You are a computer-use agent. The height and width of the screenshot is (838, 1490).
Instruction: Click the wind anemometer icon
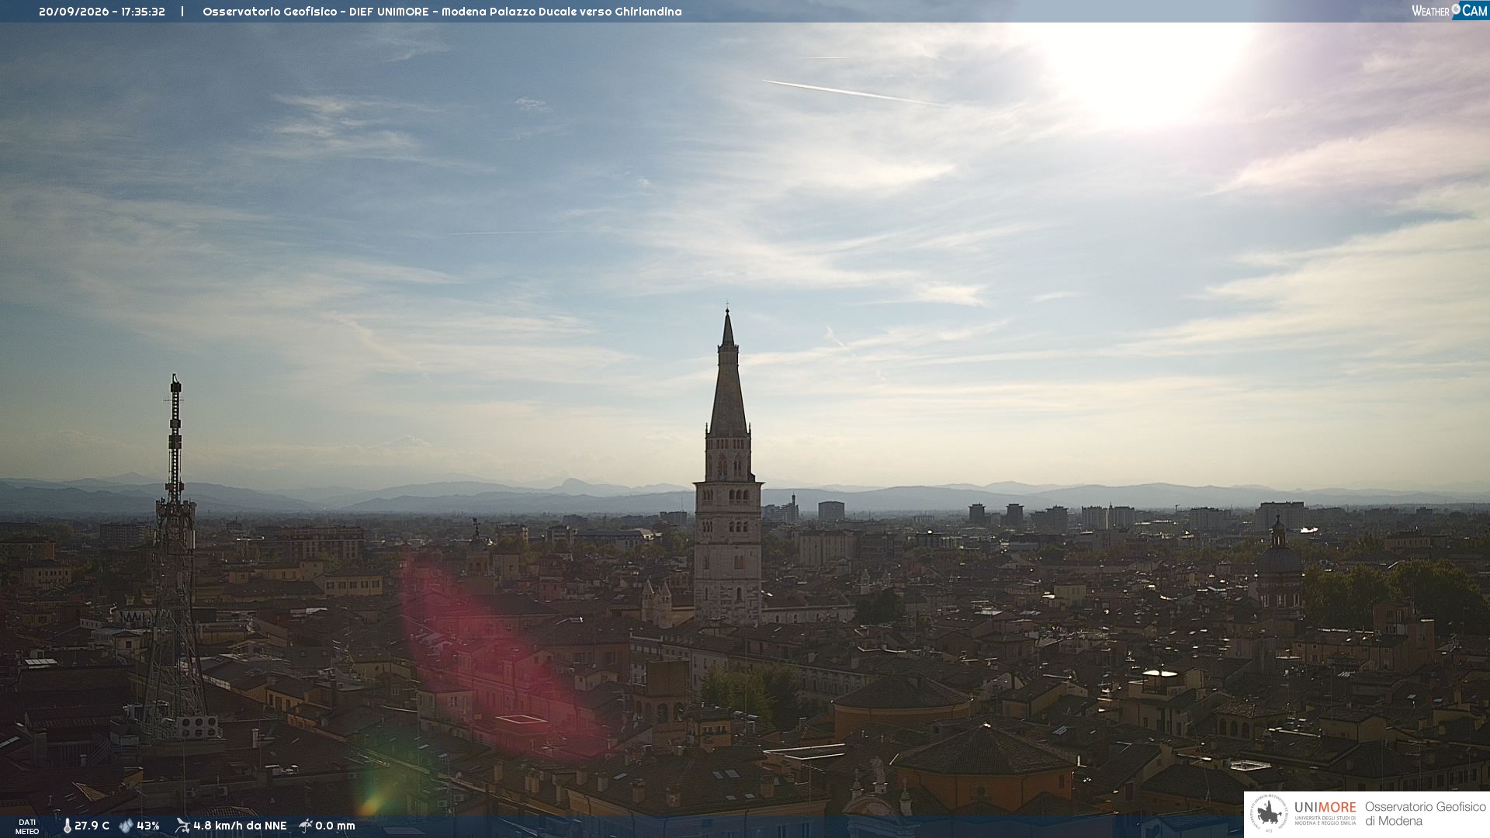pyautogui.click(x=182, y=826)
